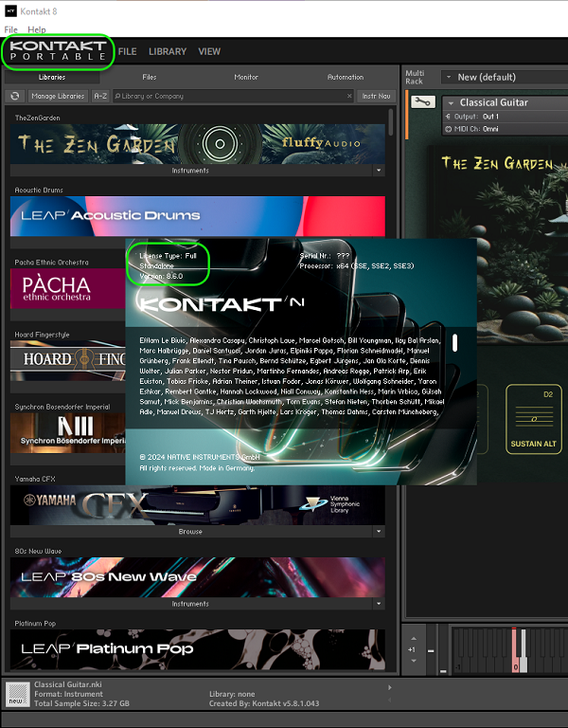Click the library list scrollbar
This screenshot has width=568, height=728.
391,121
